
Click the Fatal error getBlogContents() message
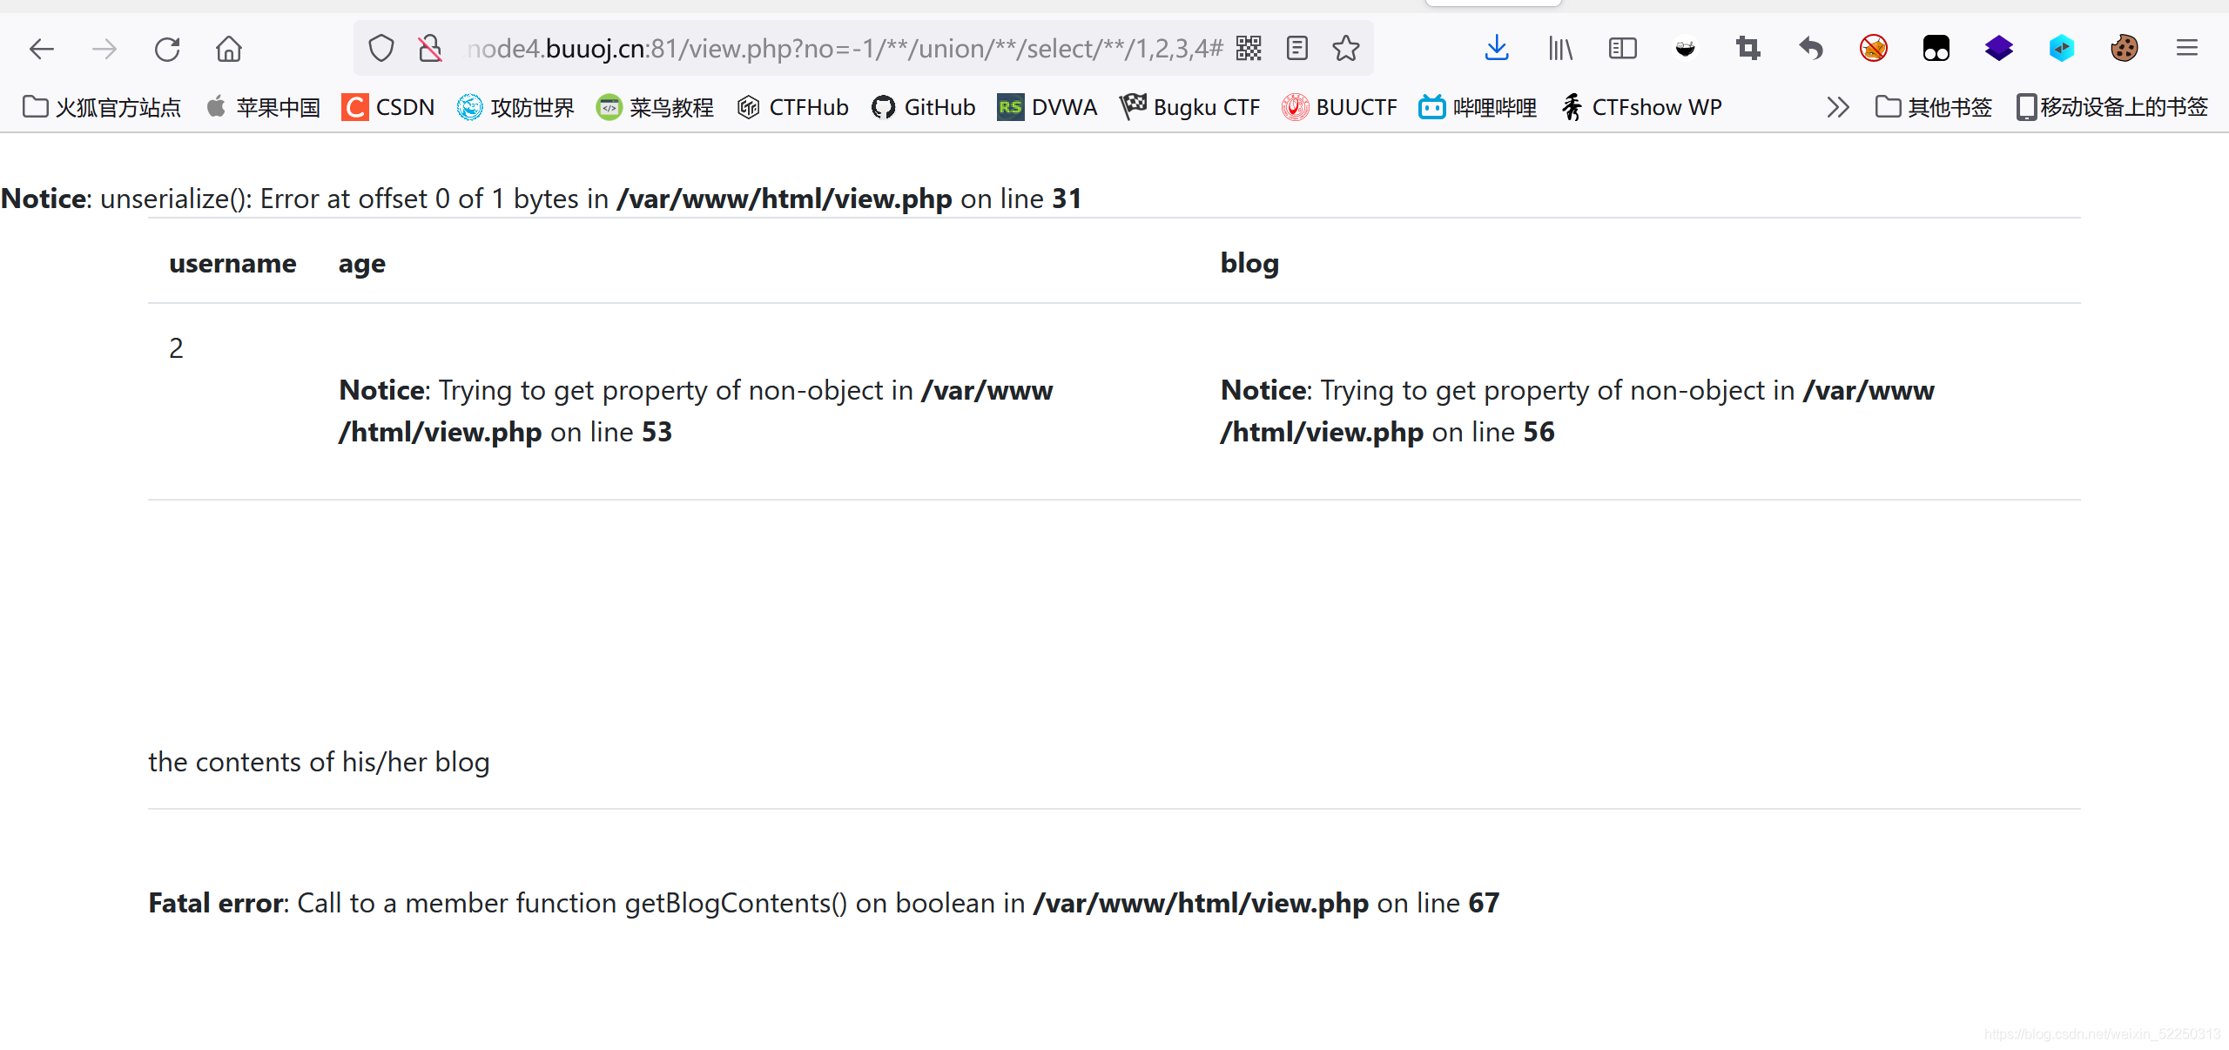824,903
